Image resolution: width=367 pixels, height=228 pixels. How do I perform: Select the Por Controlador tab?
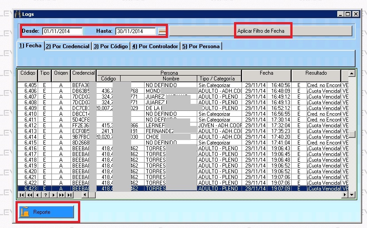[155, 46]
